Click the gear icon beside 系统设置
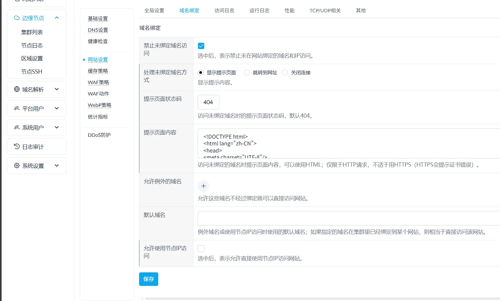This screenshot has width=500, height=301. [17, 166]
